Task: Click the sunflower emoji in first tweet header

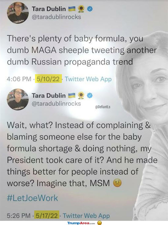Action: pos(81,9)
